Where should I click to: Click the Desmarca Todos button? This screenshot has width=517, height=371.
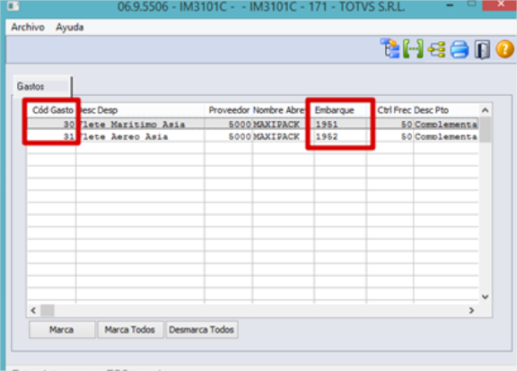click(x=201, y=330)
